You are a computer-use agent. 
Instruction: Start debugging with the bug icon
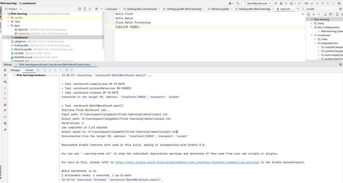pyautogui.click(x=281, y=3)
